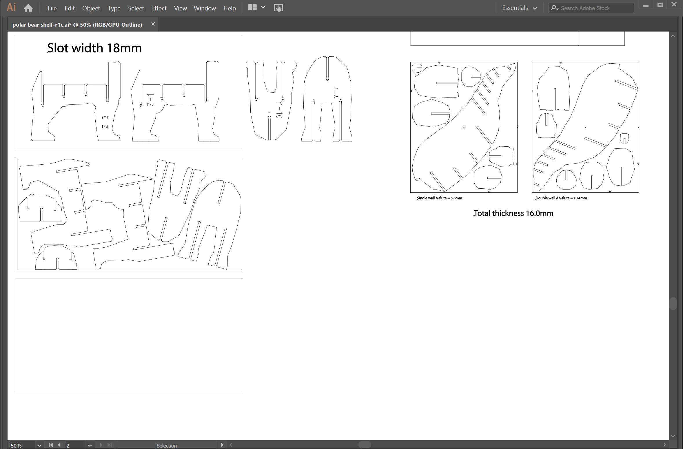Open the Essentials workspace dropdown

coord(519,8)
